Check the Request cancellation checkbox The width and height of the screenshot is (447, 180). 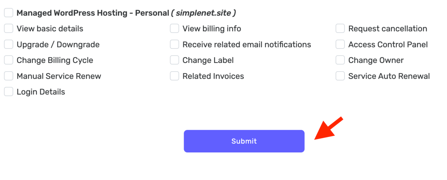click(x=340, y=29)
